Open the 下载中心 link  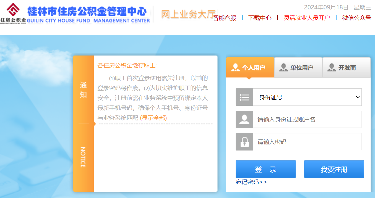pos(260,18)
